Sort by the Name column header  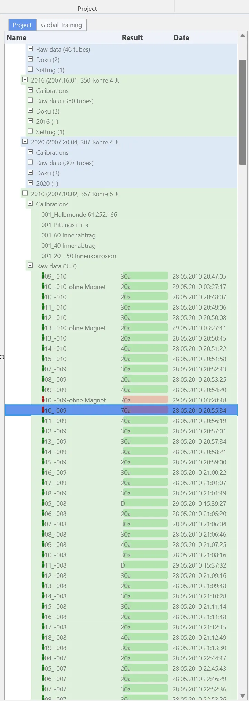pos(17,38)
